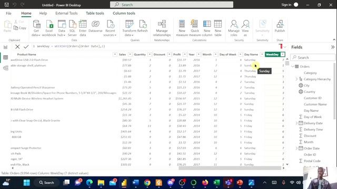Switch to Table tools tab
This screenshot has height=189, width=337.
pos(95,13)
